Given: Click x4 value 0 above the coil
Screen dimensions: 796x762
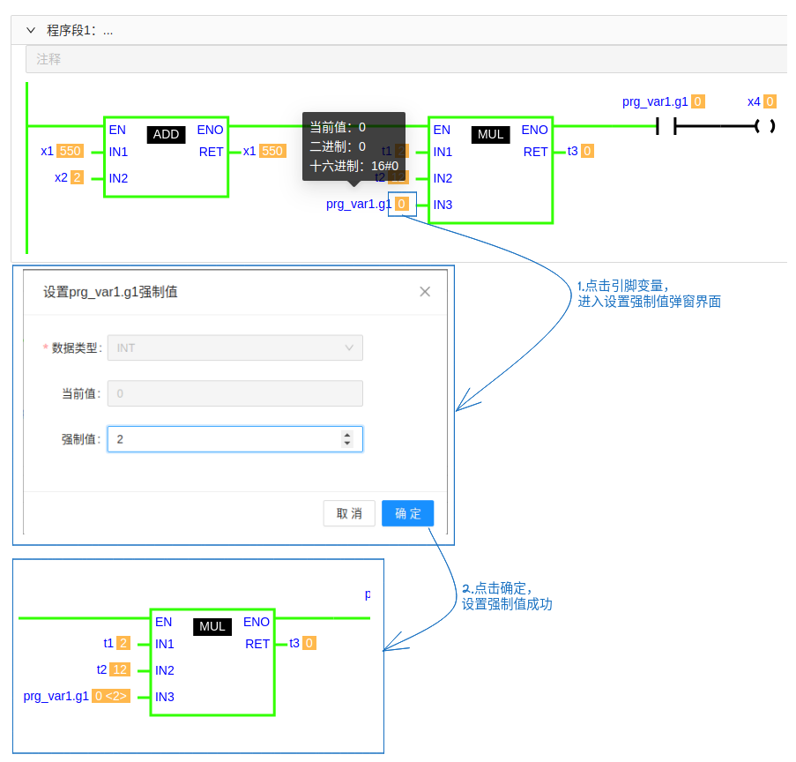Looking at the screenshot, I should 770,101.
